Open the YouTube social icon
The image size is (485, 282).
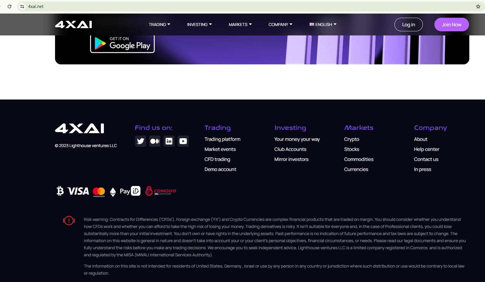pyautogui.click(x=183, y=141)
